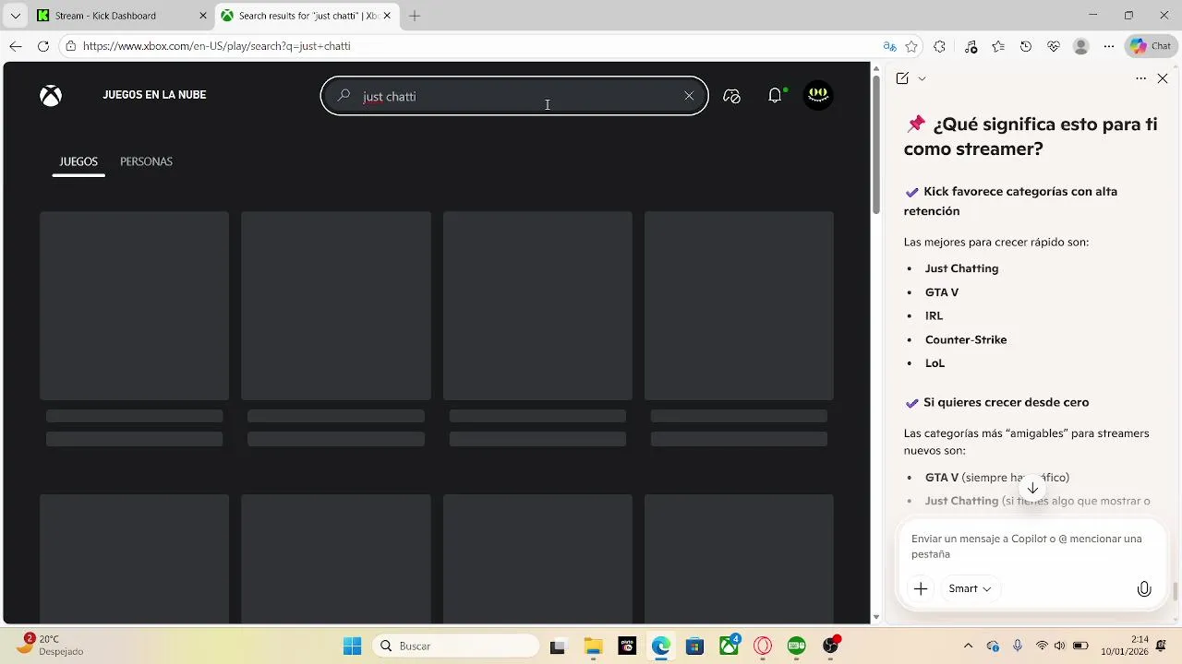Close the Copilot sidebar pane
Screen dimensions: 1182x664
1163,78
